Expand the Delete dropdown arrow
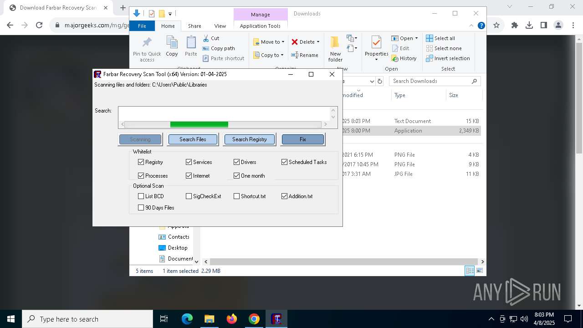Screen dimensions: 583x328 click(x=318, y=42)
